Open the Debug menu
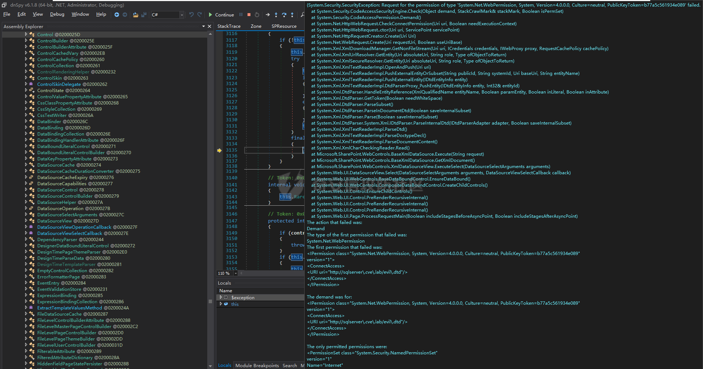The width and height of the screenshot is (703, 369). pyautogui.click(x=57, y=14)
